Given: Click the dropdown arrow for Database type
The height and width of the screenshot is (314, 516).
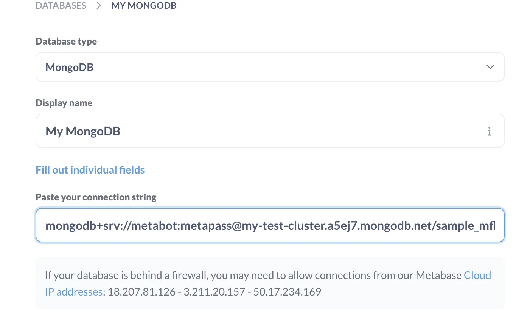Looking at the screenshot, I should 490,67.
